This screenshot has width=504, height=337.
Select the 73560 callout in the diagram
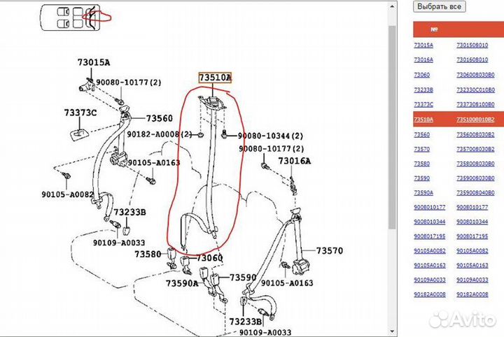click(x=159, y=119)
